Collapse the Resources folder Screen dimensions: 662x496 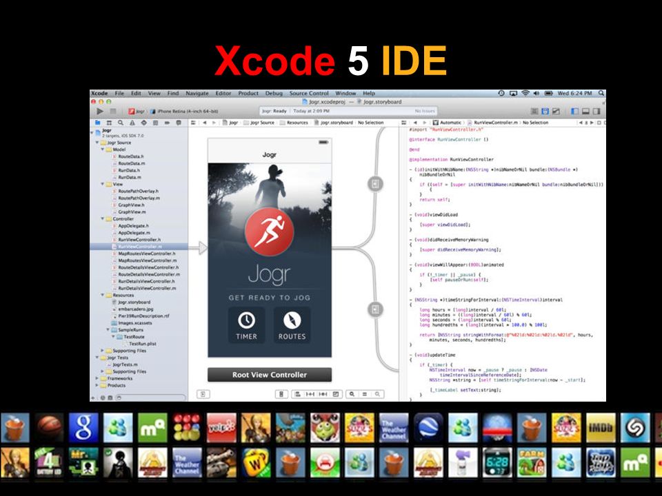tap(103, 296)
